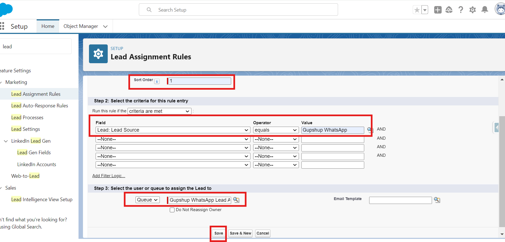Click the Lead Assignment Rules gear icon
505x242 pixels.
pyautogui.click(x=98, y=54)
